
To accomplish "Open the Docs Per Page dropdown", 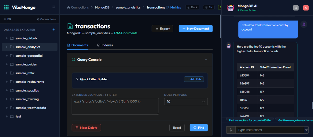I will point(186,102).
